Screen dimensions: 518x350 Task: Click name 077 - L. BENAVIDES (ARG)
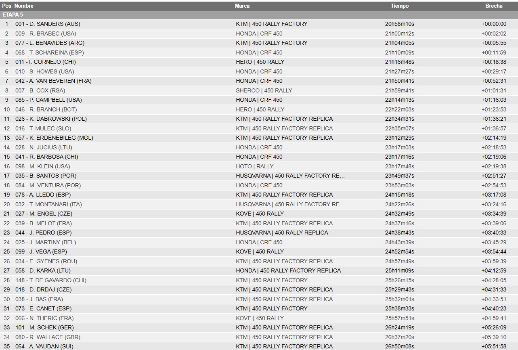click(x=50, y=43)
